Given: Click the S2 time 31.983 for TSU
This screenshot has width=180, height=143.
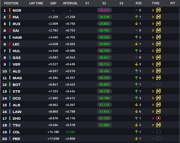Looking at the screenshot, I should 104,125.
